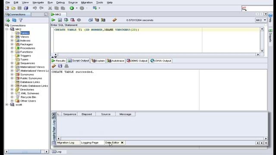The width and height of the screenshot is (276, 155).
Task: Select the Recycle Bin tree item
Action: coord(28,97)
